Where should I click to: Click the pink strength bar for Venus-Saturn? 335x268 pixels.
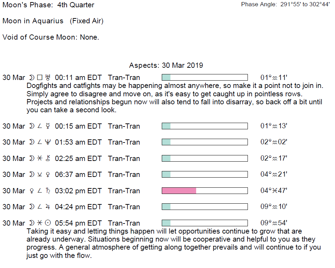click(x=179, y=191)
